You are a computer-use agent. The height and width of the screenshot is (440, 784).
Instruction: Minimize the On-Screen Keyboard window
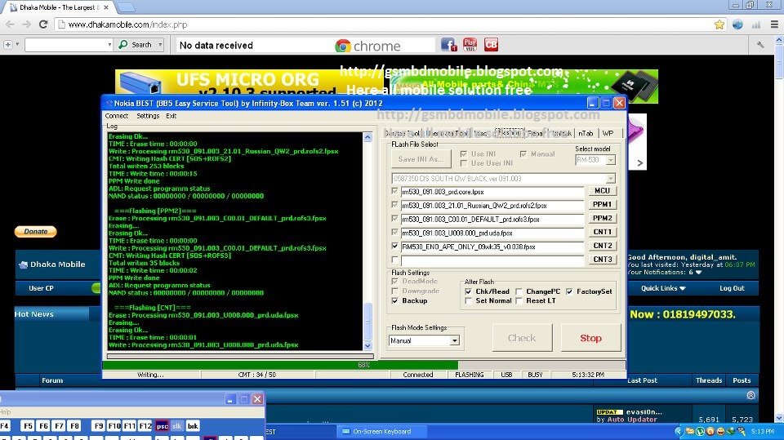(x=230, y=399)
